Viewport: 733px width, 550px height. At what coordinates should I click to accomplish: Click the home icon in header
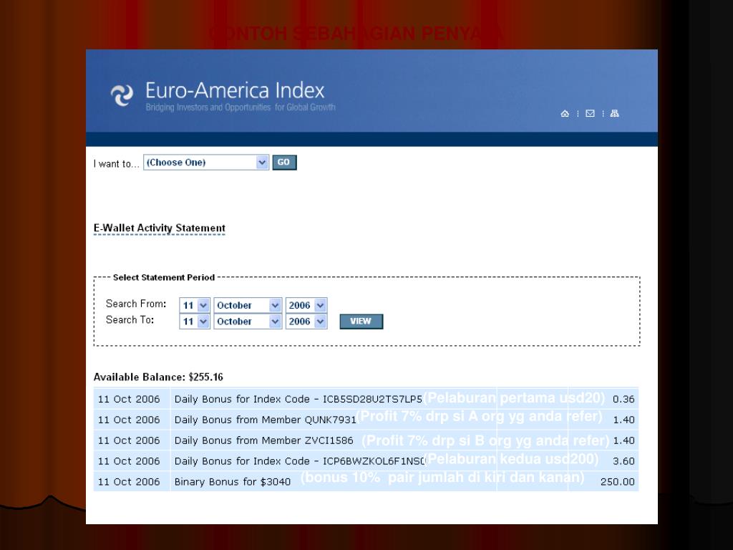(565, 114)
